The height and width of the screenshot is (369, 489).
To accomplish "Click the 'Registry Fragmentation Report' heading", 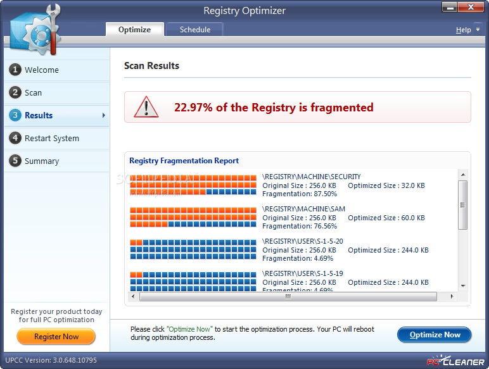I will pyautogui.click(x=184, y=161).
